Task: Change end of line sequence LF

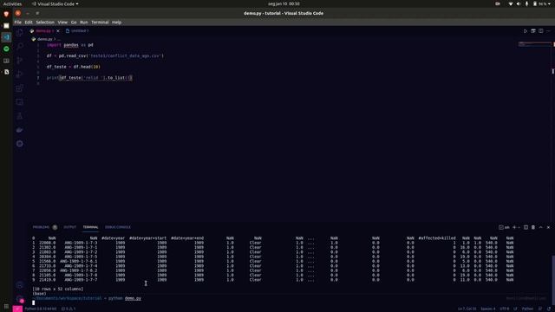Action: 515,309
